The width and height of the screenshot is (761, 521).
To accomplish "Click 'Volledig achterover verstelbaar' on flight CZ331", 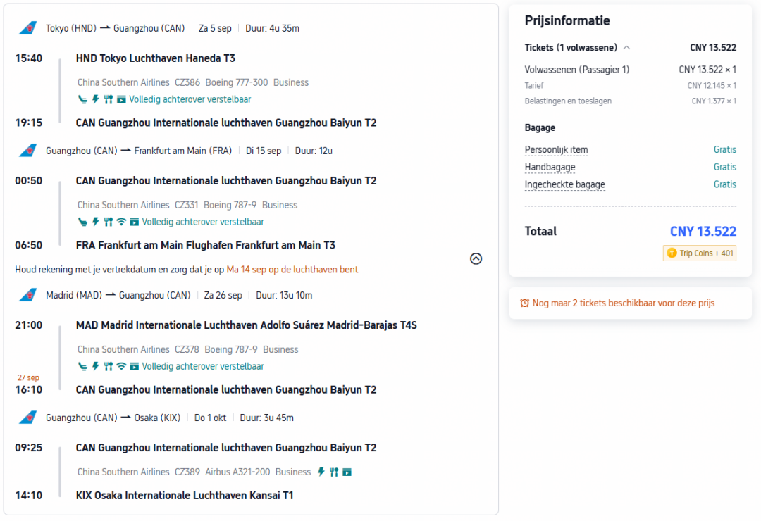I will point(203,222).
